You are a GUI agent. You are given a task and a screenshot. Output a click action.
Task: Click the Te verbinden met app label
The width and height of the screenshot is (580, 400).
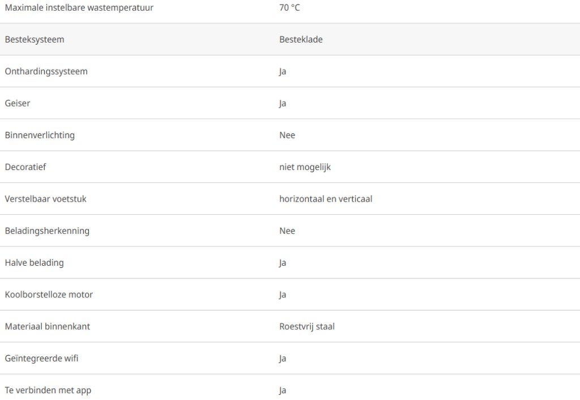(x=48, y=390)
